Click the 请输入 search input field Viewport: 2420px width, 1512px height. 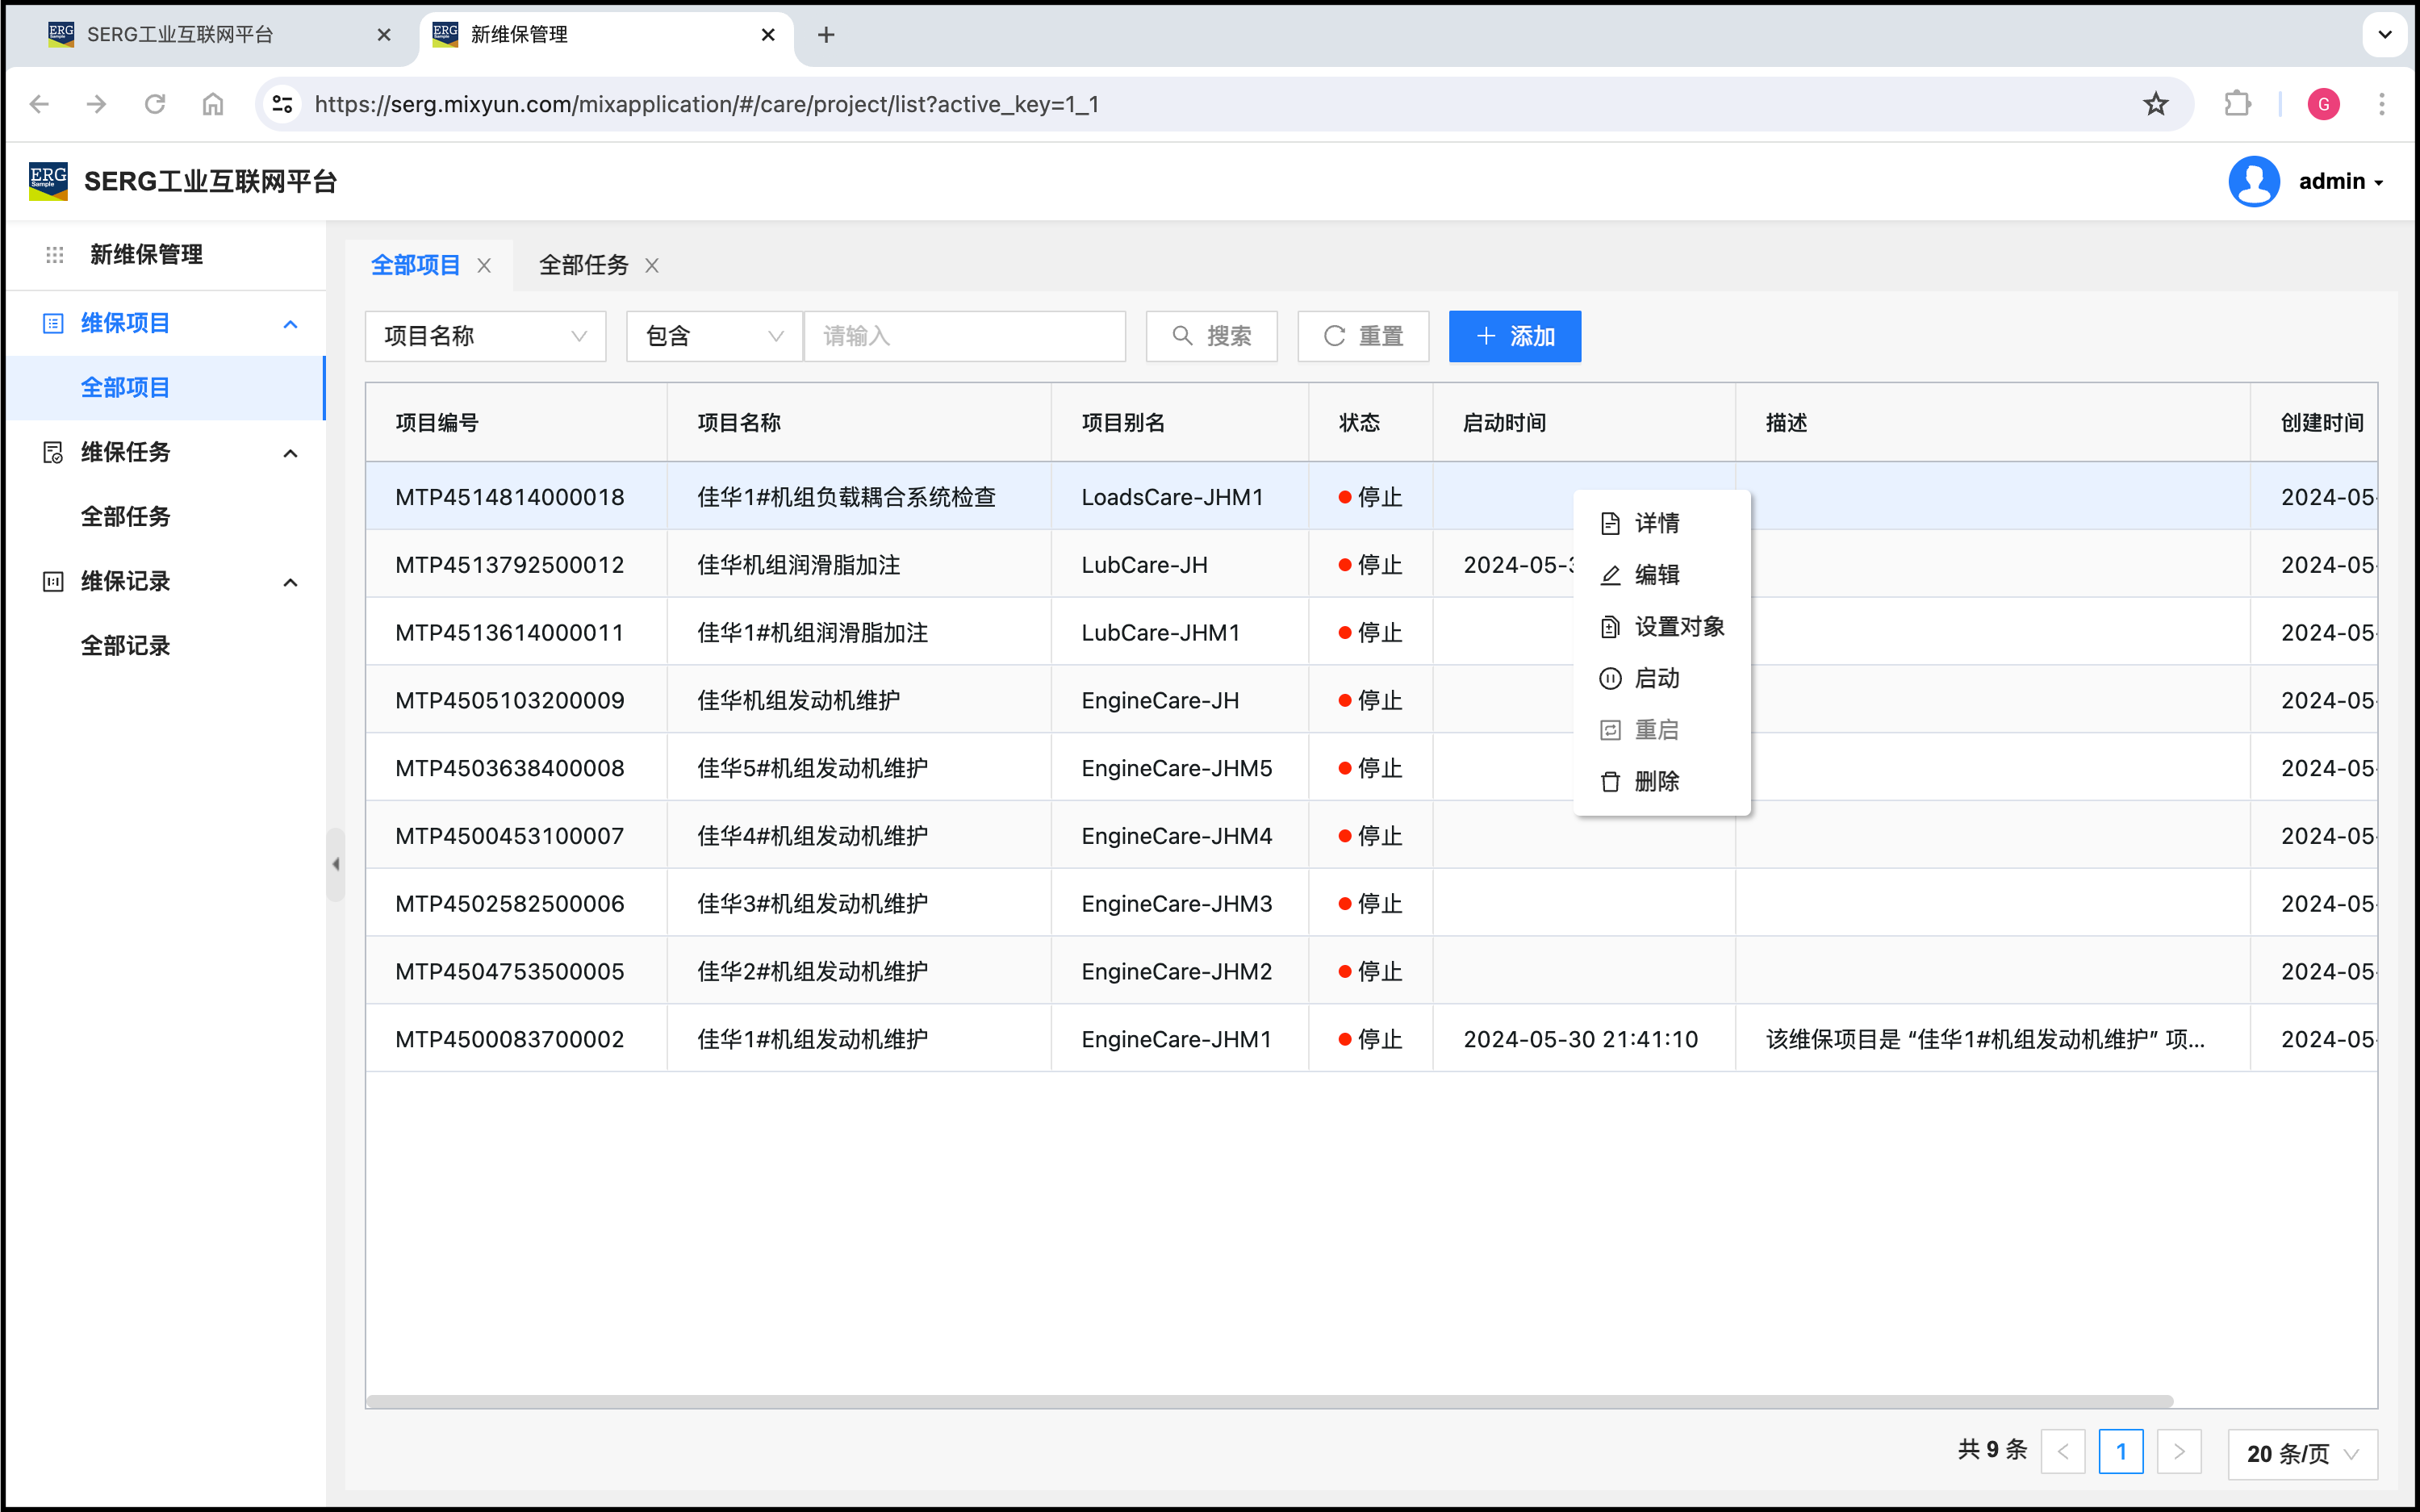964,336
